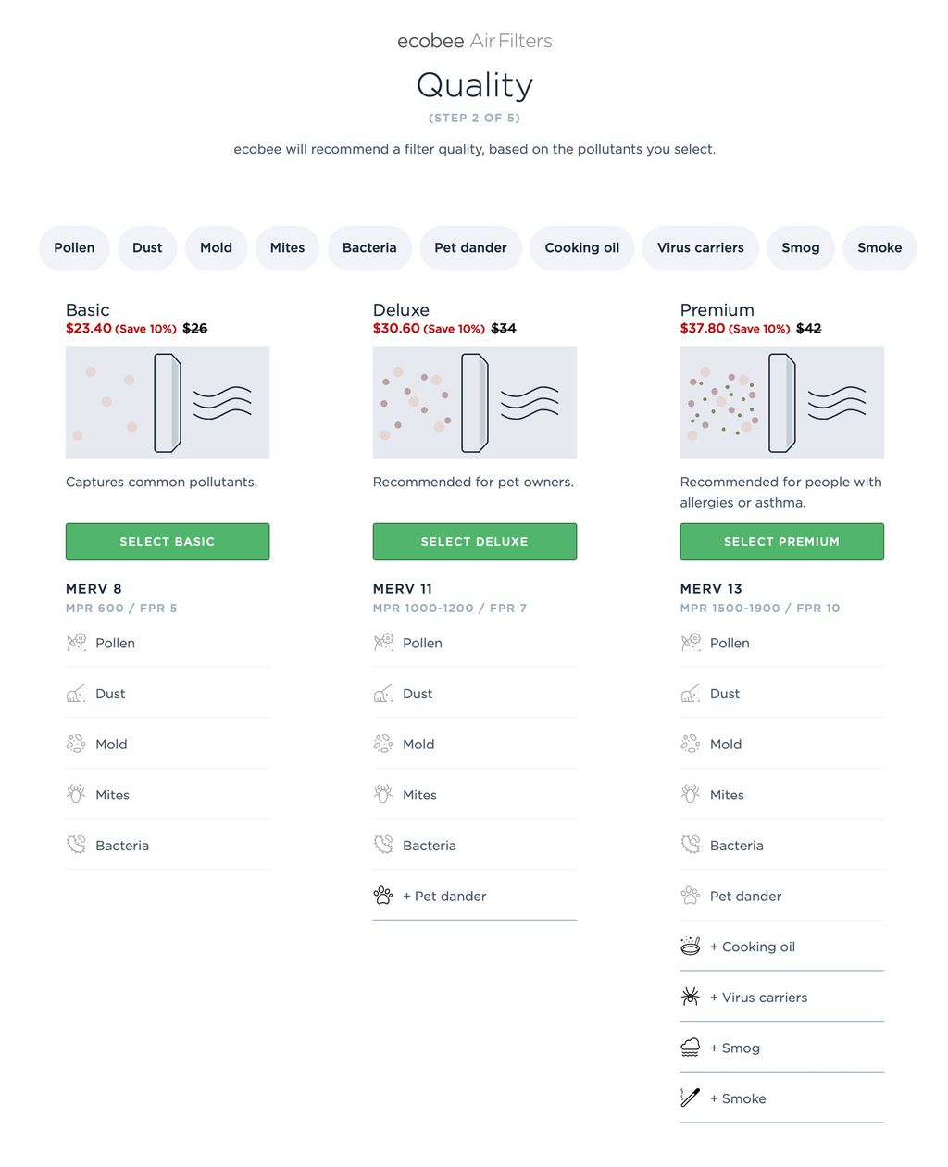Click the Dust icon in the Deluxe list
This screenshot has height=1167, width=948.
pos(384,693)
